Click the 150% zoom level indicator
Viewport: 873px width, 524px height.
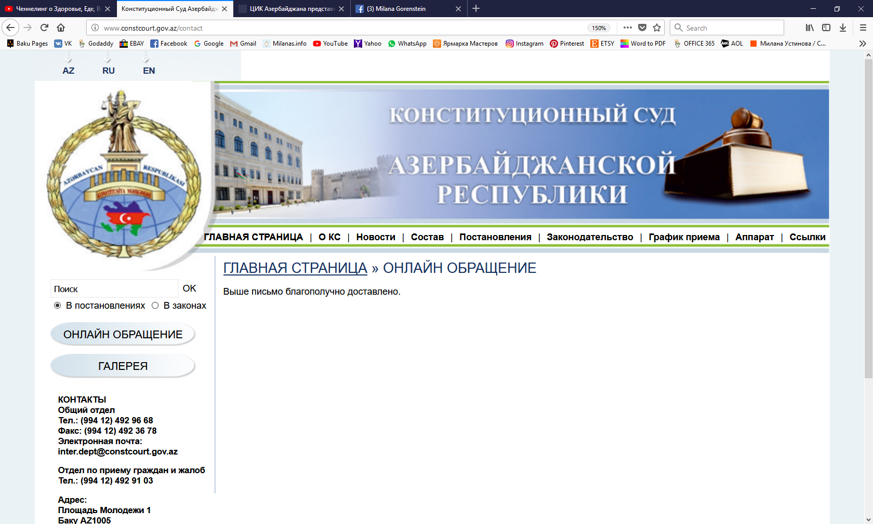(599, 28)
